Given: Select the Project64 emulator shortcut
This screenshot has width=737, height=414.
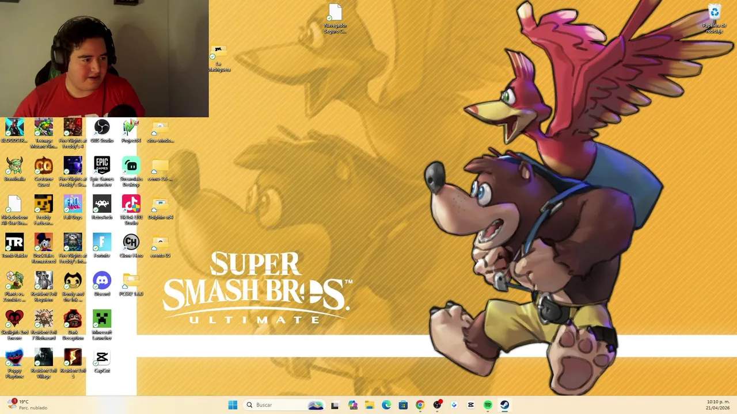Looking at the screenshot, I should (131, 131).
